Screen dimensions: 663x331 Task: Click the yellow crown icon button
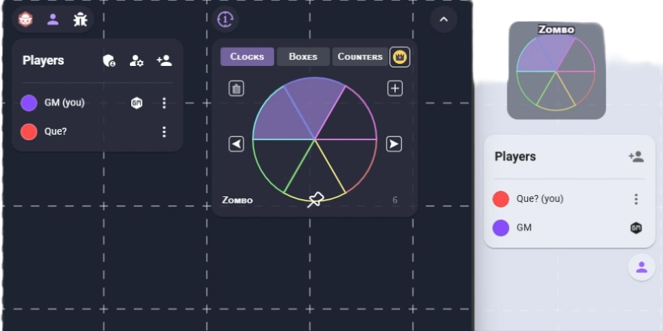click(x=400, y=57)
